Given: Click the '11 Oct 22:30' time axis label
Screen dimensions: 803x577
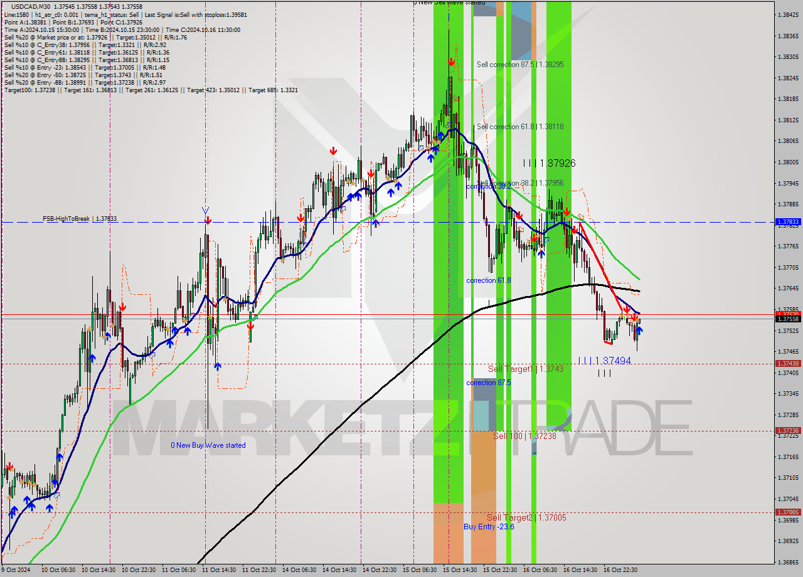Looking at the screenshot, I should tap(259, 570).
